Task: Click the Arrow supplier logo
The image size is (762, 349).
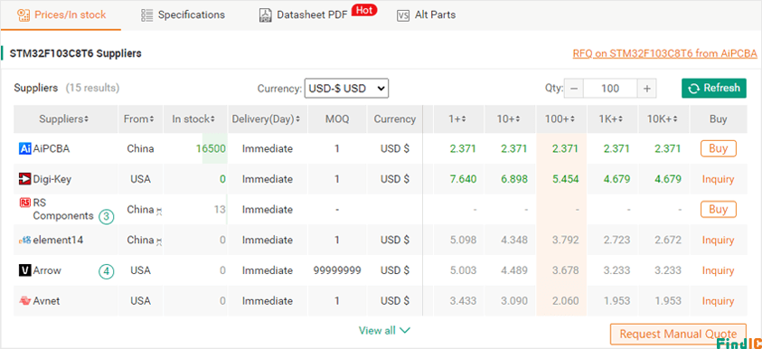Action: point(24,270)
